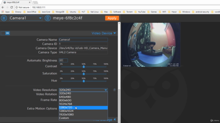Click the Saturation slider handle
The image size is (220, 123).
(x=84, y=74)
